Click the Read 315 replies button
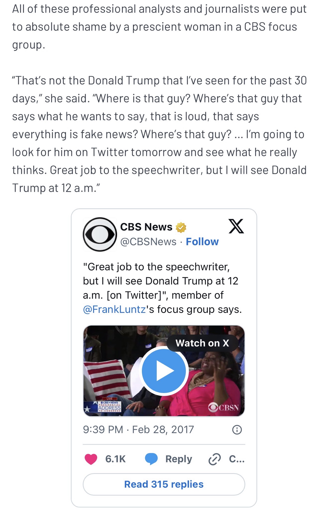This screenshot has height=512, width=328. pyautogui.click(x=164, y=484)
